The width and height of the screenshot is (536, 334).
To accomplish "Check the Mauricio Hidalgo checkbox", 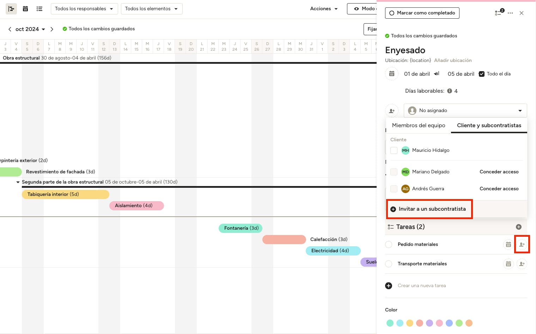I will 394,150.
